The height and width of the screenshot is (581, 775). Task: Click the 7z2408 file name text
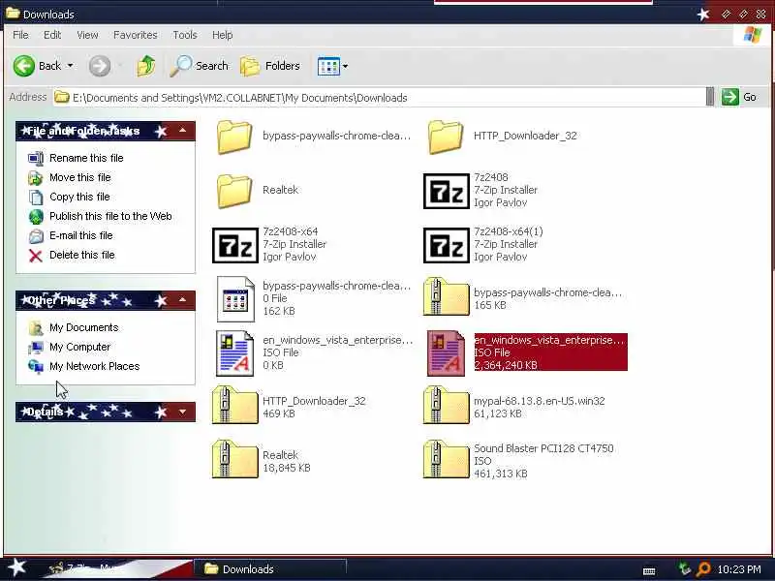(491, 177)
